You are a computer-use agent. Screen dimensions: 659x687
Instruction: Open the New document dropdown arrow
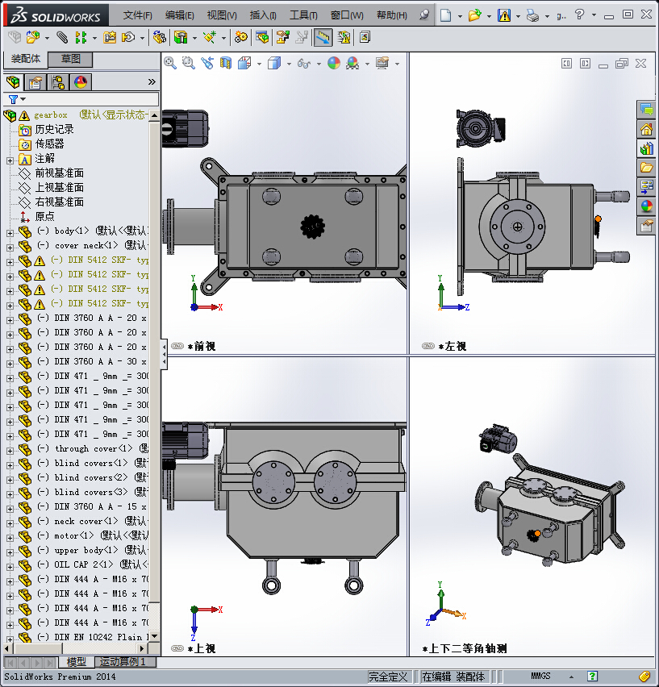tap(460, 16)
